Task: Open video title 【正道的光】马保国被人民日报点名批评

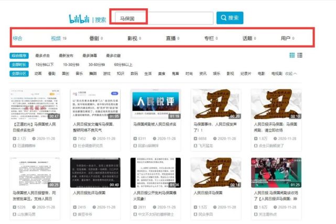Action: coord(34,127)
